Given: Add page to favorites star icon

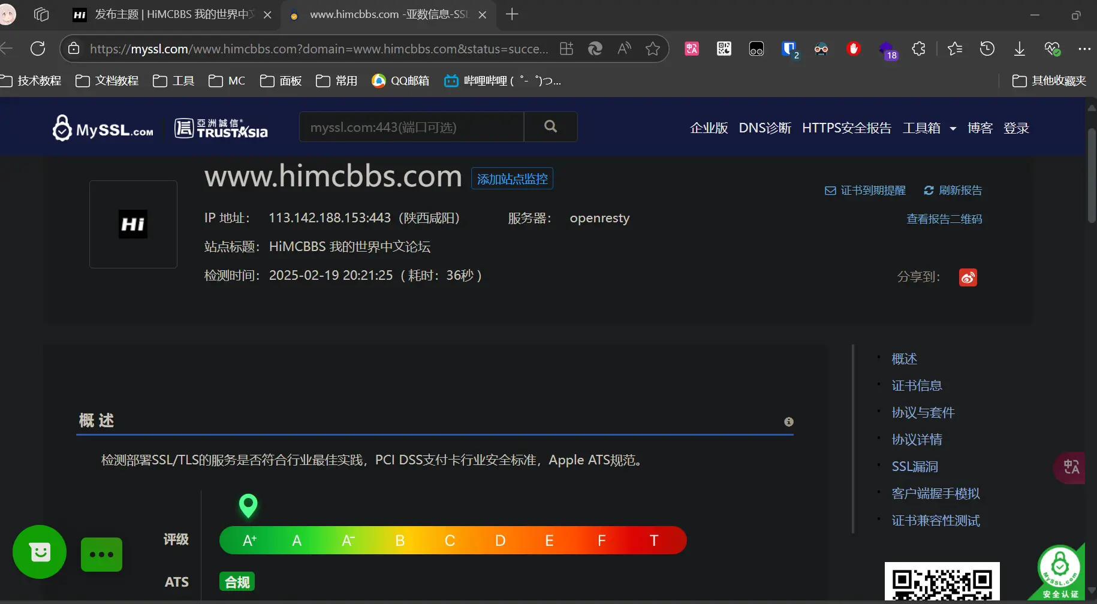Looking at the screenshot, I should click(653, 49).
